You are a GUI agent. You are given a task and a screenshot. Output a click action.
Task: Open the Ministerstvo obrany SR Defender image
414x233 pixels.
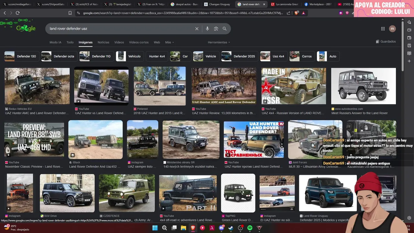coord(191,140)
